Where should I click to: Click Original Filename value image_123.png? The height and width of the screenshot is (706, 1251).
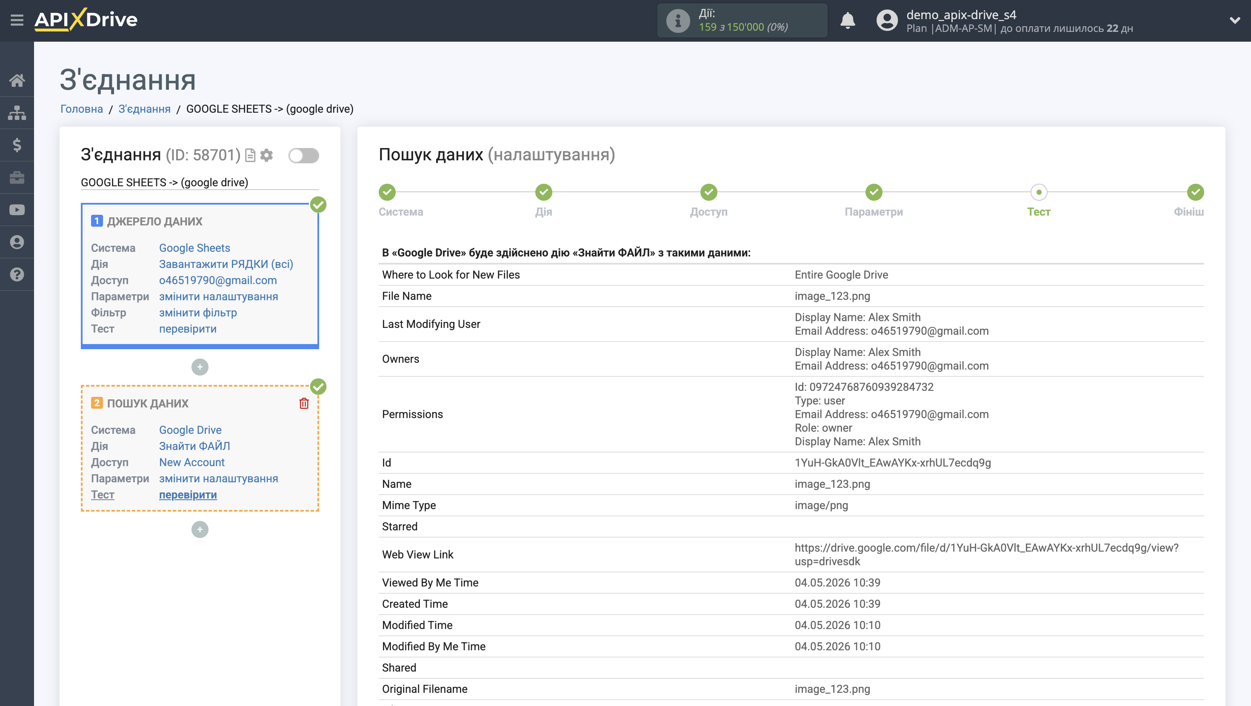pyautogui.click(x=832, y=689)
